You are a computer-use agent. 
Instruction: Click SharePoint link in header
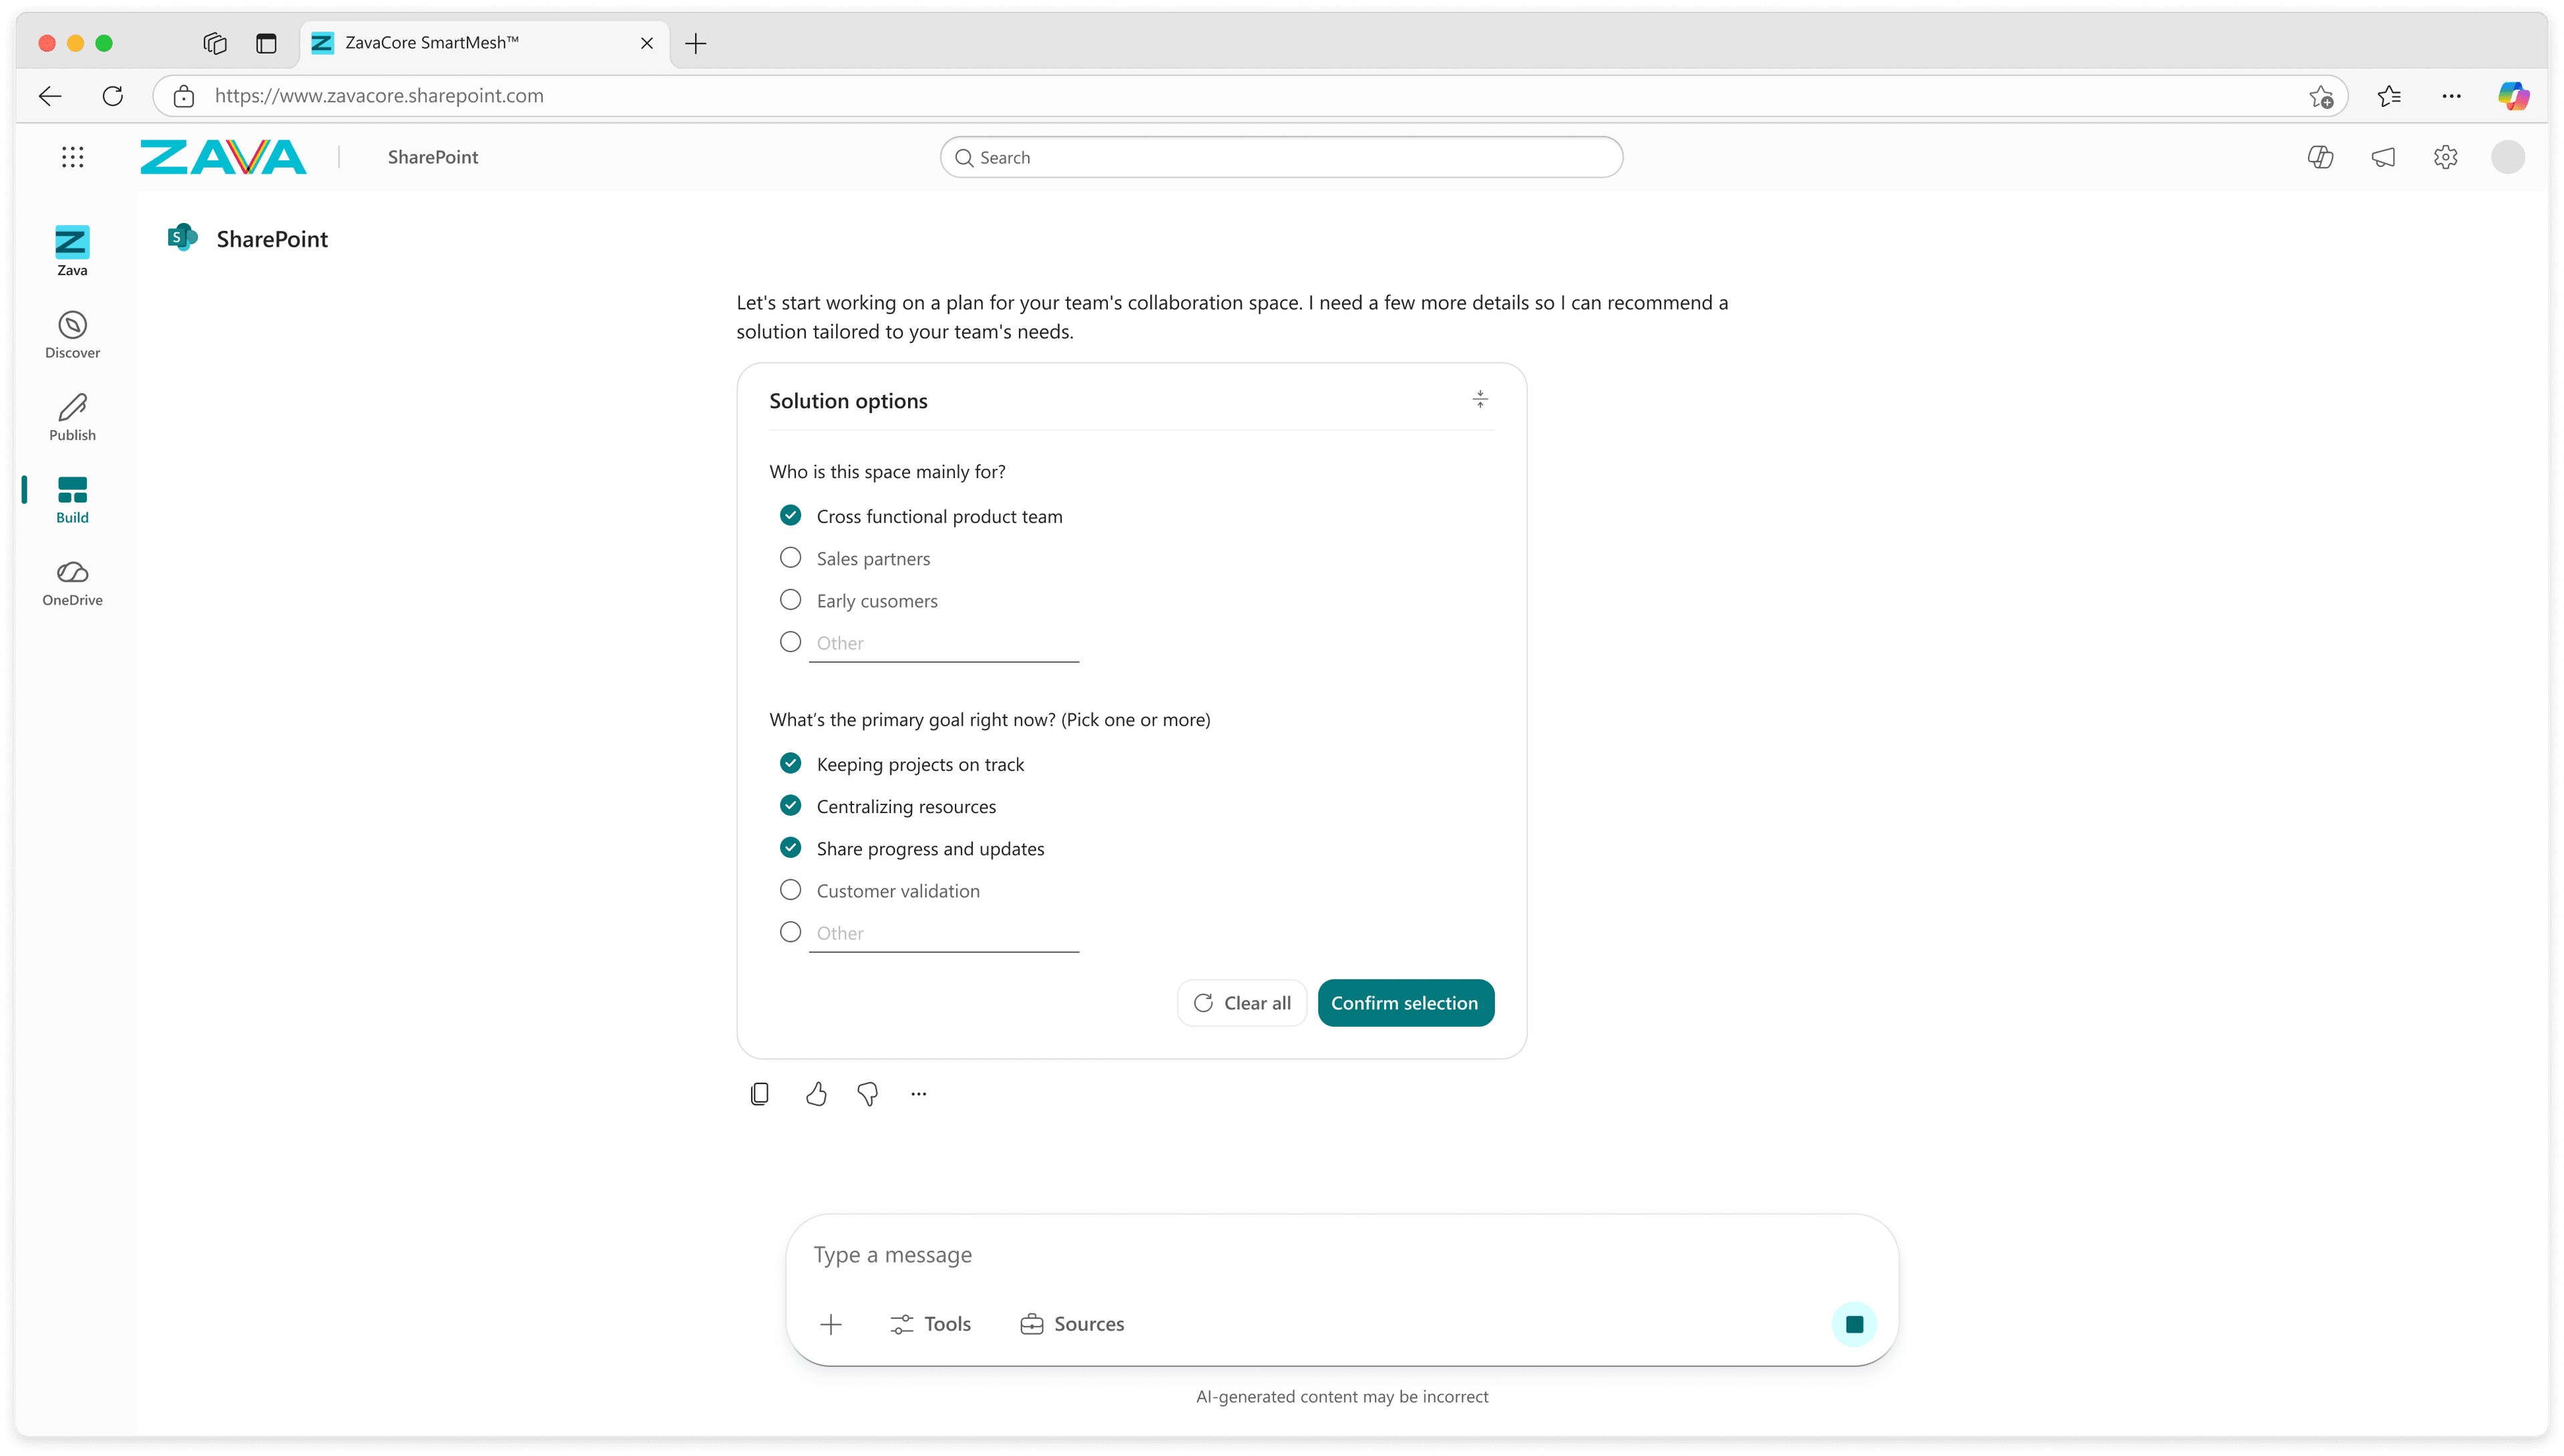pos(433,157)
